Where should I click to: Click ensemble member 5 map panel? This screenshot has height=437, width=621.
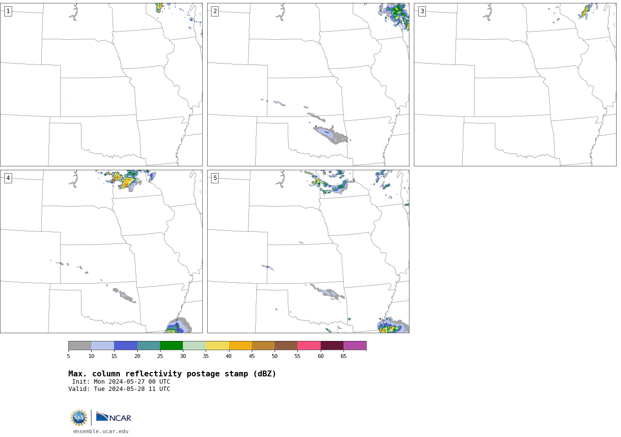click(x=308, y=251)
